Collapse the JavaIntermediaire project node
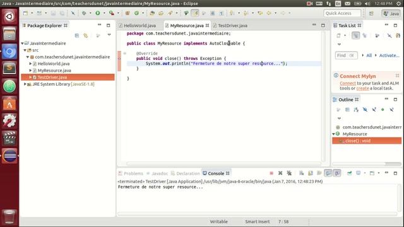This screenshot has height=227, width=404. click(23, 44)
